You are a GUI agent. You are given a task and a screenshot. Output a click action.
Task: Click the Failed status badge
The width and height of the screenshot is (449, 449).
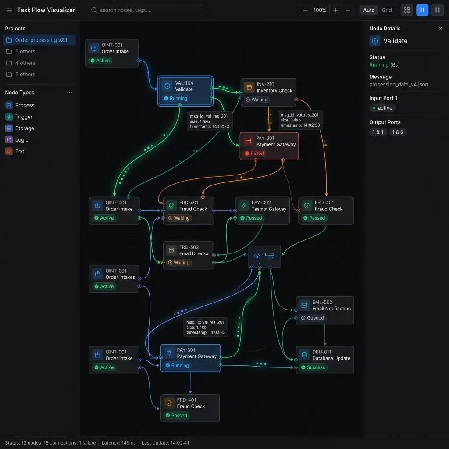[x=254, y=153]
